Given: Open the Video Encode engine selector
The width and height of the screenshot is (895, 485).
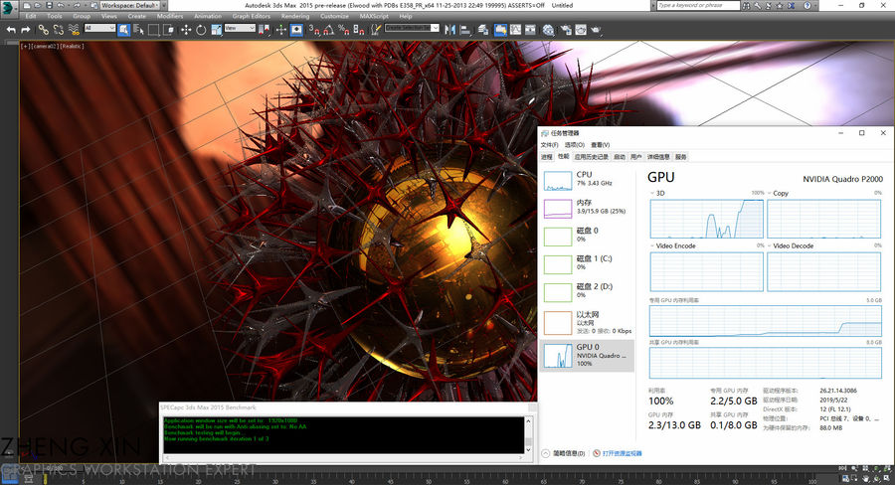Looking at the screenshot, I should tap(652, 245).
